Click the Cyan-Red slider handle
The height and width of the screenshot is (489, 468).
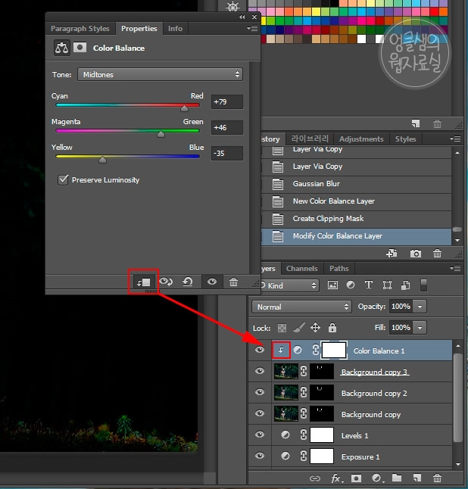(184, 108)
